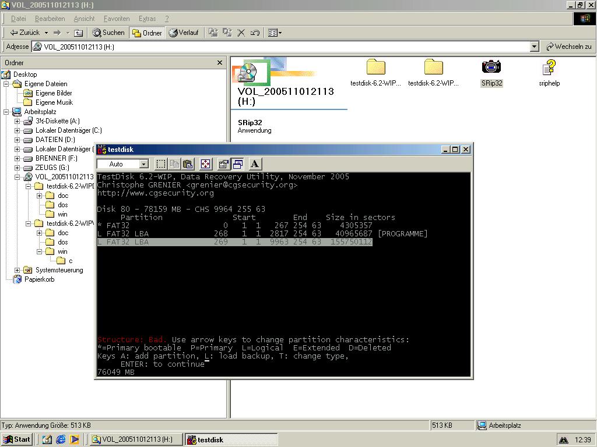Select ZEUGS (G:) drive
Viewport: 597px width, 447px height.
[x=52, y=168]
